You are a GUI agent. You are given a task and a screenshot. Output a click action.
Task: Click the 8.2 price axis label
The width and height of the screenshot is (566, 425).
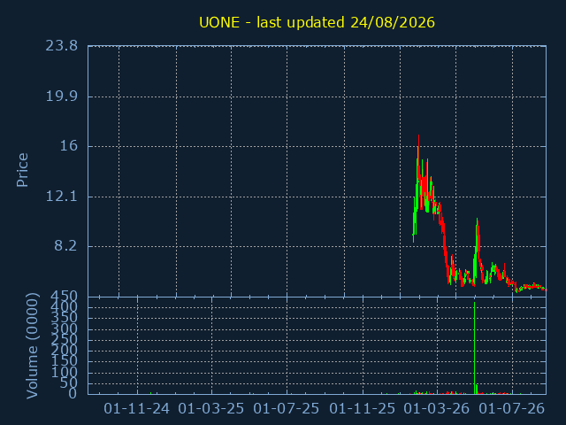65,246
